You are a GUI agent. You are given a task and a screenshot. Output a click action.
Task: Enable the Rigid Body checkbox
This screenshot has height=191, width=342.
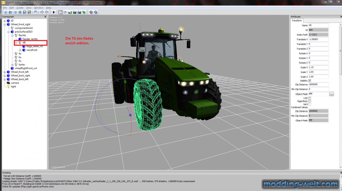click(310, 101)
